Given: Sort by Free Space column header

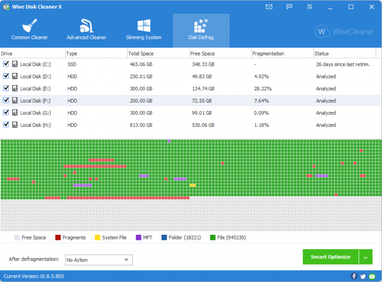Looking at the screenshot, I should [220, 53].
